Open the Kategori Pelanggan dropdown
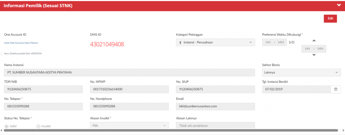345x135 pixels. (215, 42)
